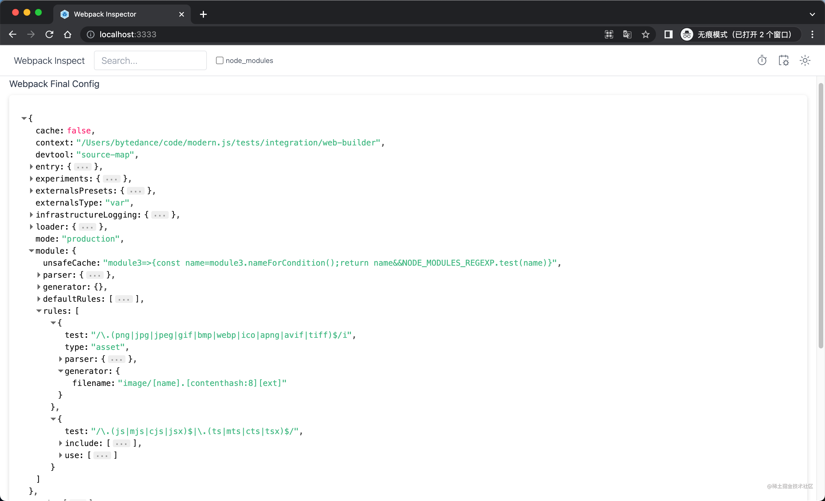Open the QR/apps grid icon in address bar

click(609, 34)
